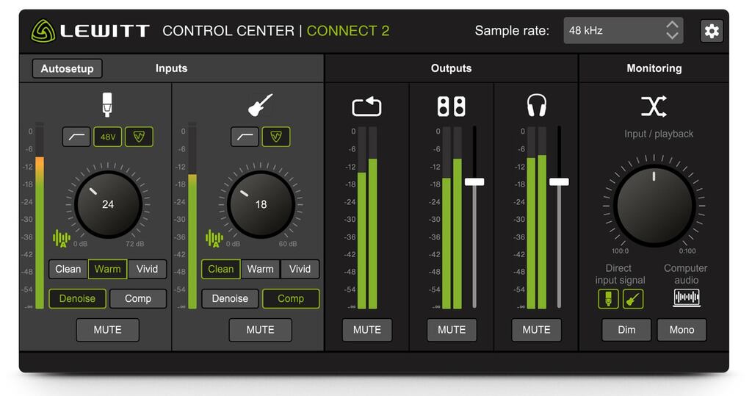Click the Monitoring section header
The width and height of the screenshot is (752, 396).
pyautogui.click(x=654, y=68)
